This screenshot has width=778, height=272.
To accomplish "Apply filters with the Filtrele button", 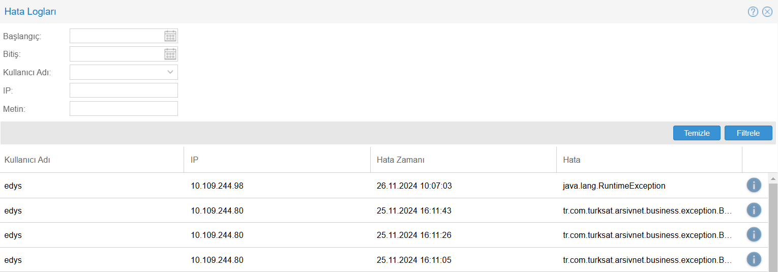I will click(748, 133).
